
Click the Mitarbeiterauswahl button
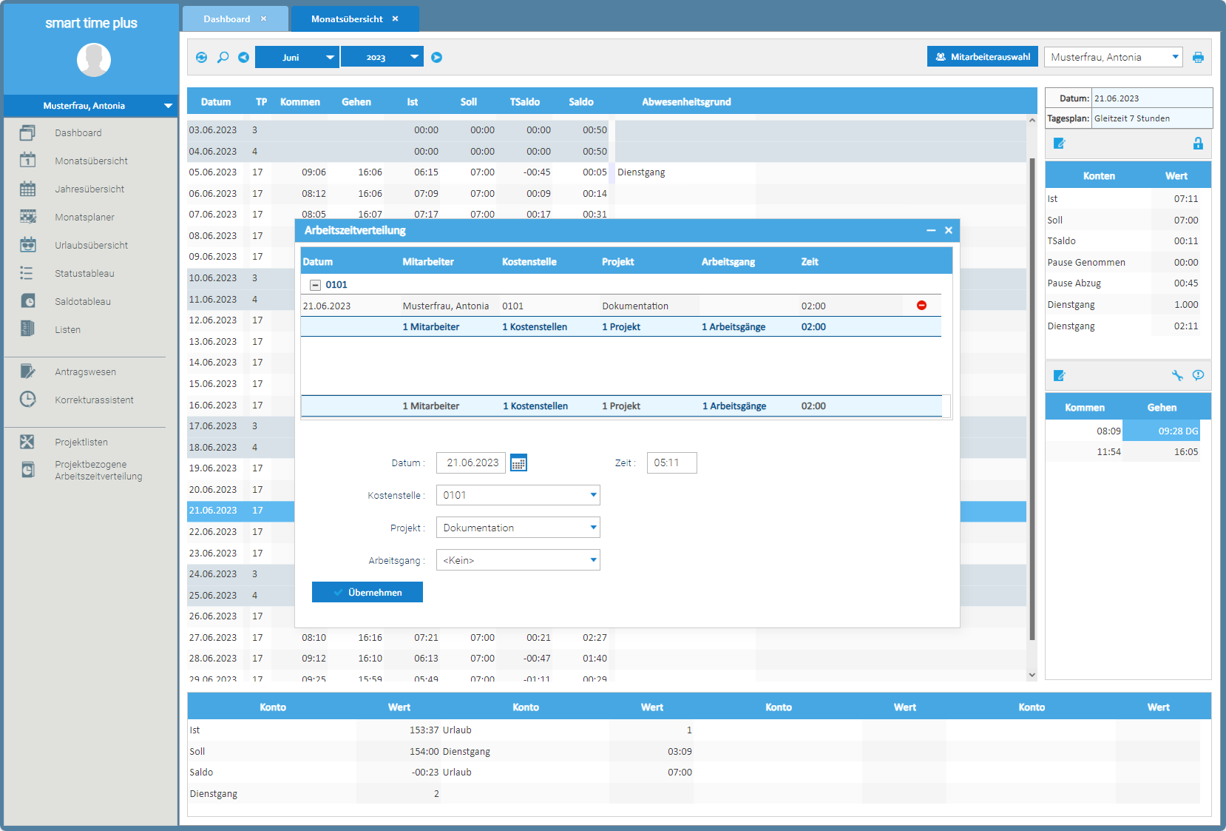[x=982, y=57]
